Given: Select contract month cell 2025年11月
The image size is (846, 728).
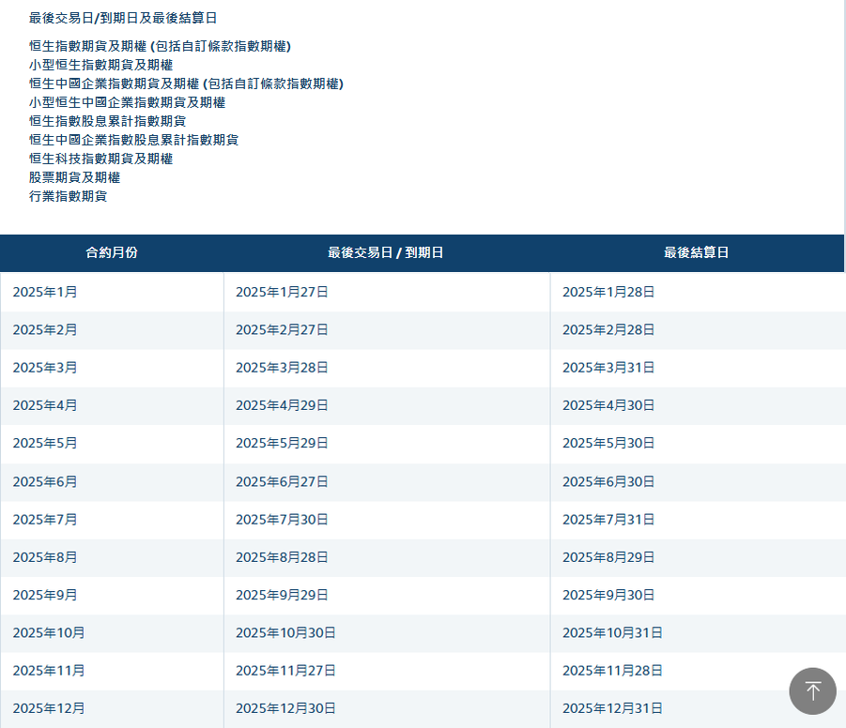Looking at the screenshot, I should tap(112, 671).
